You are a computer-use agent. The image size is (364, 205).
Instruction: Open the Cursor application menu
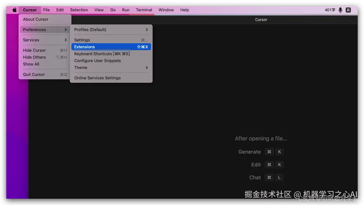click(30, 10)
